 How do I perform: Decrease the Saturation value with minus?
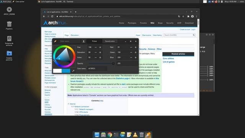(x=96, y=53)
